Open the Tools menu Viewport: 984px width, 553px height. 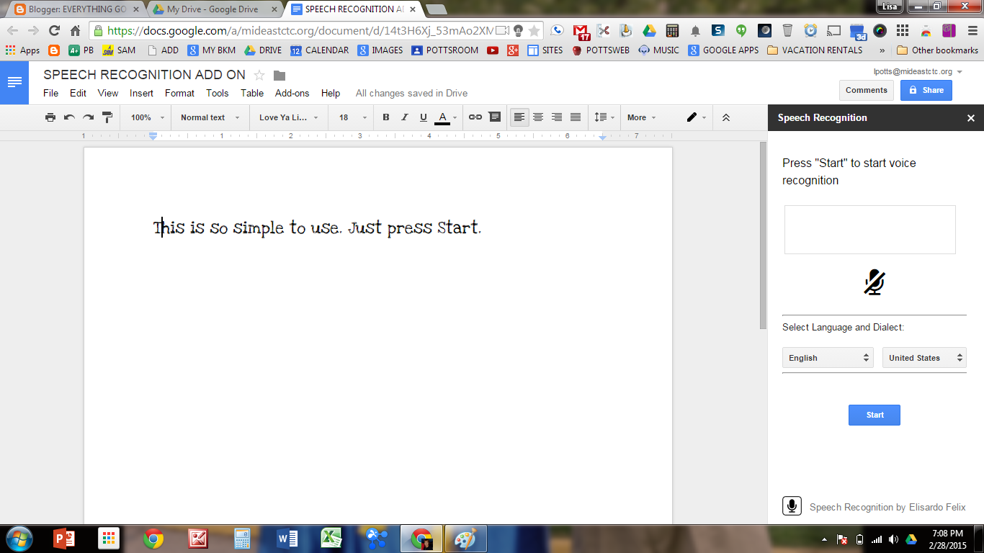217,93
